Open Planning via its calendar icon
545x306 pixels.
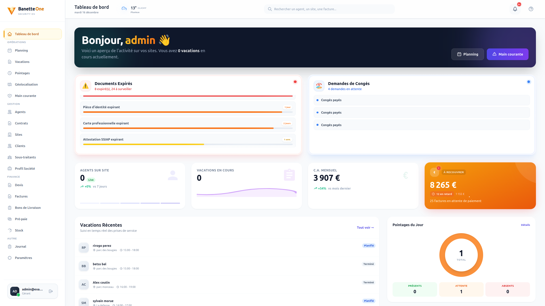pyautogui.click(x=10, y=50)
